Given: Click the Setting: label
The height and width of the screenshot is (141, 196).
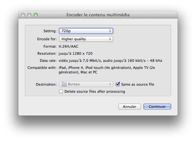Looking at the screenshot, I should pyautogui.click(x=50, y=31).
